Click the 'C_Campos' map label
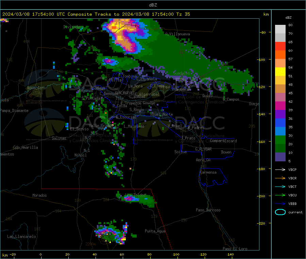306x259 pixels. [231, 99]
